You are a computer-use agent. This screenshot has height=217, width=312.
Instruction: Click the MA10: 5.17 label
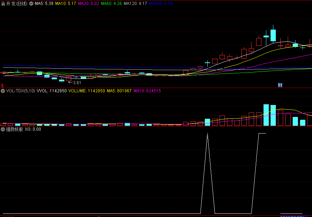point(65,4)
